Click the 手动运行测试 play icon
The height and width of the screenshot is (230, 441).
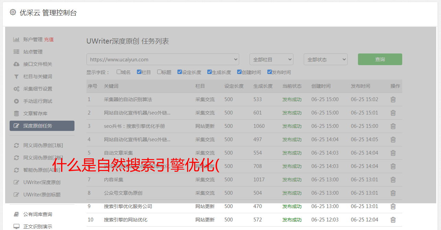click(16, 101)
